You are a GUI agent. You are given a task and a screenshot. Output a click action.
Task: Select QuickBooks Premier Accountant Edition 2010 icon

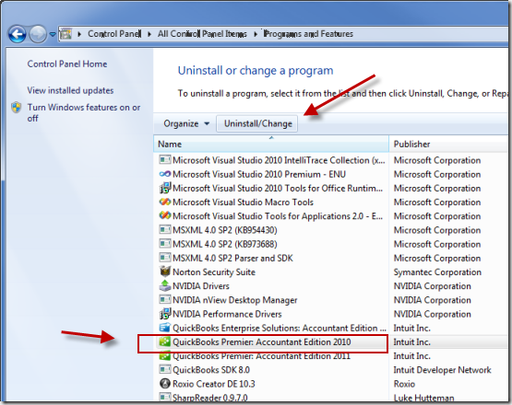(x=165, y=341)
